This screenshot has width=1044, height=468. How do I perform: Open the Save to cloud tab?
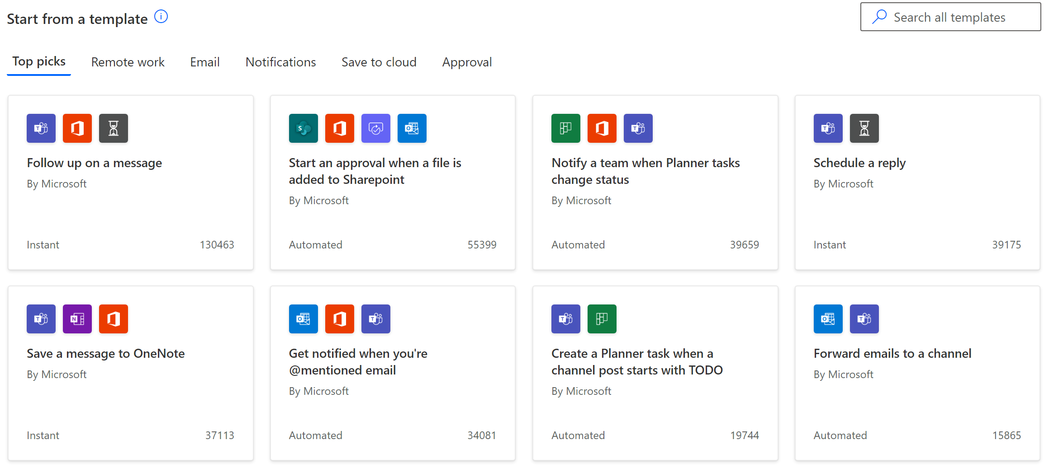click(x=379, y=62)
